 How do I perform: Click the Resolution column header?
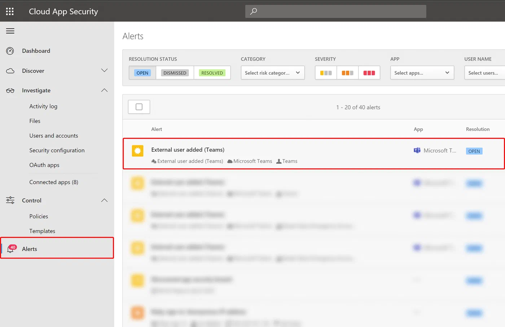tap(478, 129)
